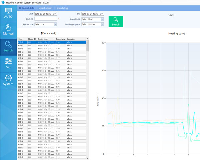Open the search alarm tab
The height and width of the screenshot is (160, 200).
click(45, 8)
